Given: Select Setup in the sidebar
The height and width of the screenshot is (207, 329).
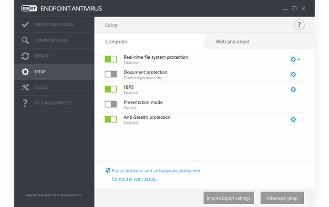Looking at the screenshot, I should coord(54,72).
